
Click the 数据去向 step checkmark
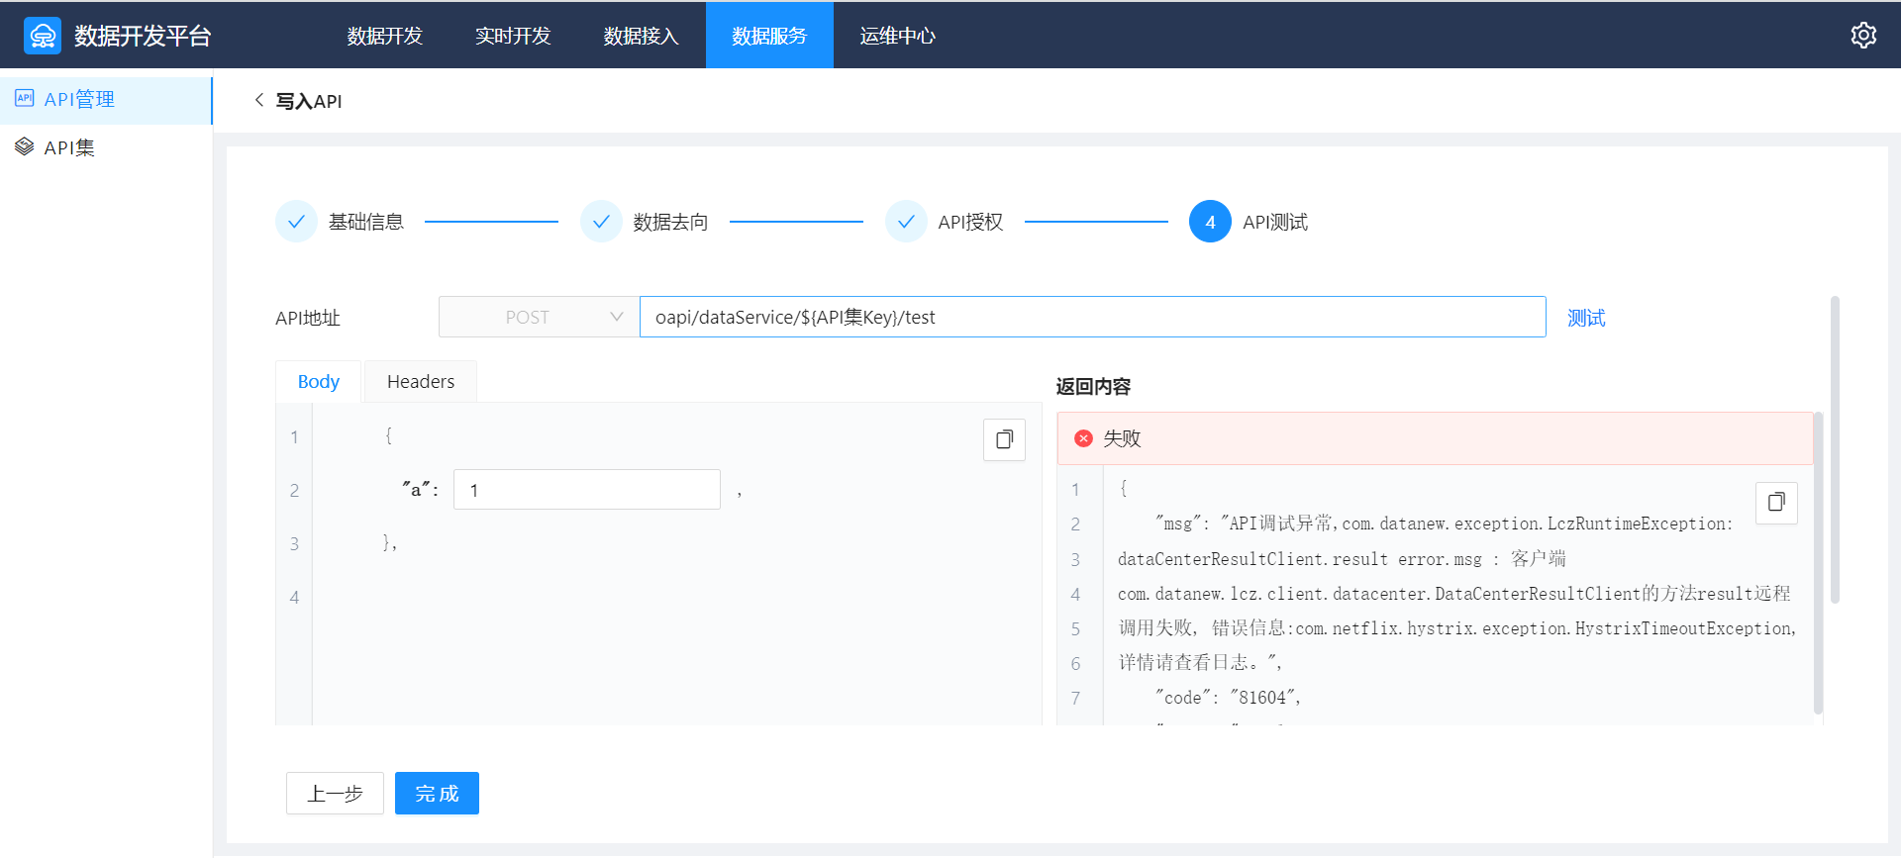pyautogui.click(x=601, y=222)
